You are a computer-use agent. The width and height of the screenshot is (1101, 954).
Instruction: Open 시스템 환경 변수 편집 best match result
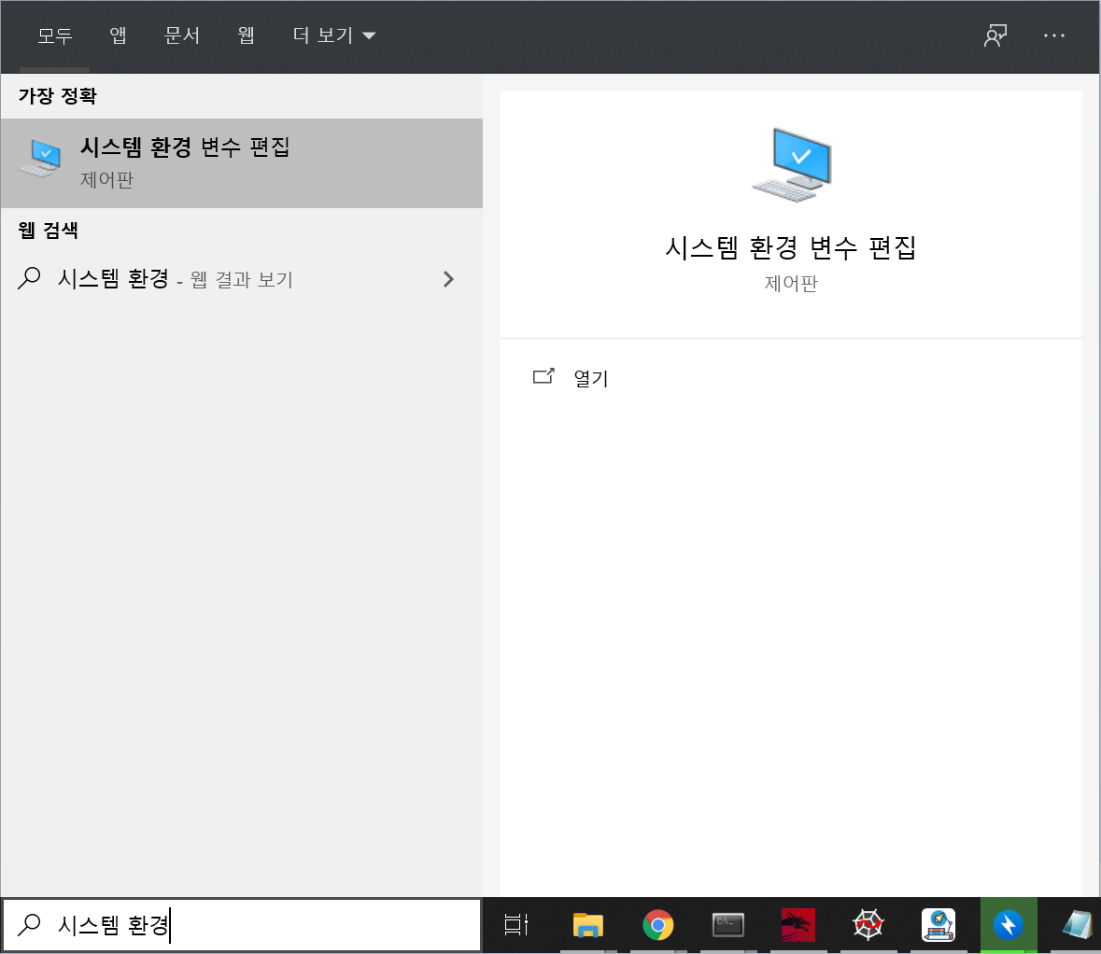(242, 162)
